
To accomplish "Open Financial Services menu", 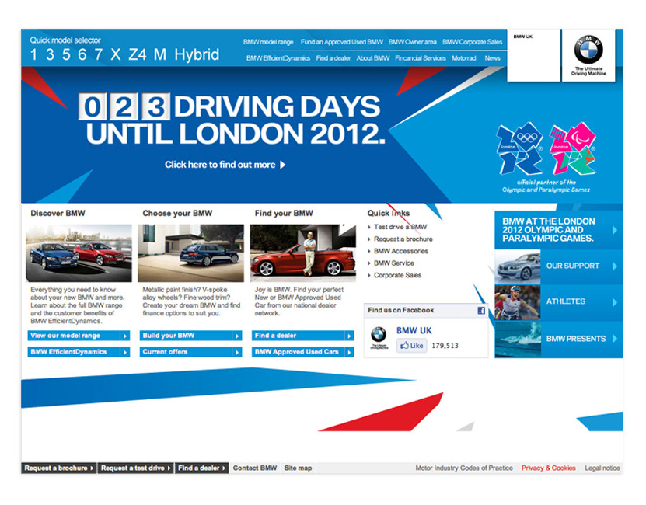I will click(421, 58).
